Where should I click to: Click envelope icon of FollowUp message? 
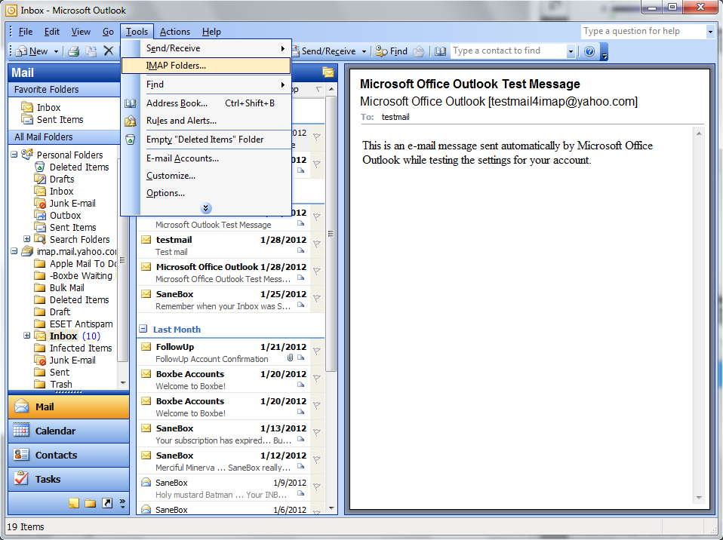point(146,347)
